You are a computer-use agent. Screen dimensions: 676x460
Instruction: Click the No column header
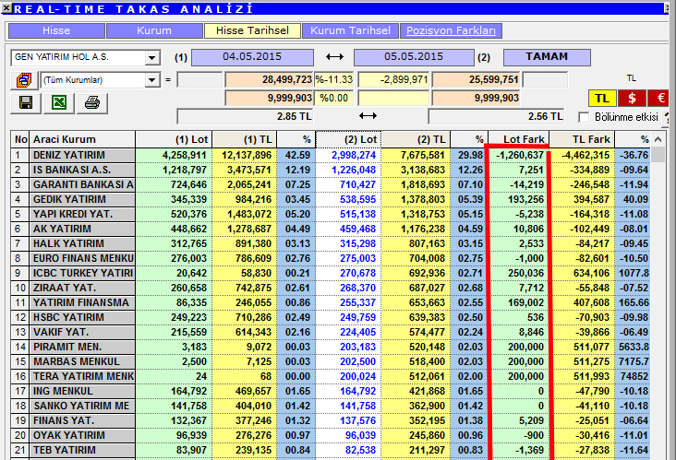[19, 139]
